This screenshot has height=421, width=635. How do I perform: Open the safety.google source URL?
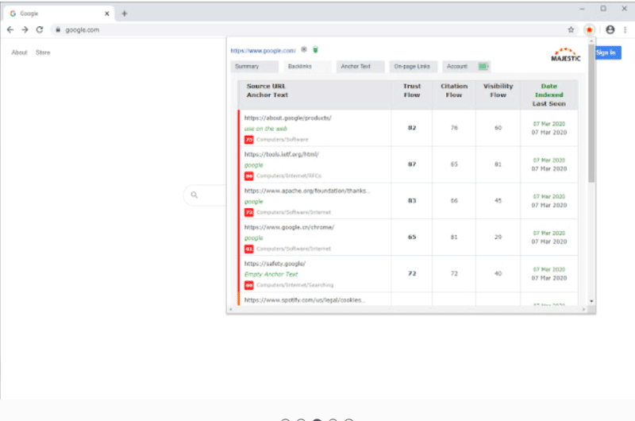(x=275, y=264)
